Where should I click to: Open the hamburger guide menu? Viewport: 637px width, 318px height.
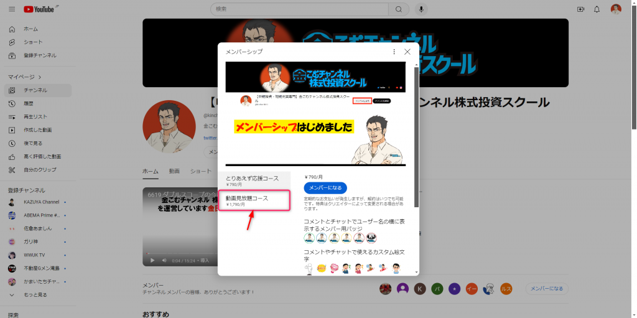[x=12, y=9]
